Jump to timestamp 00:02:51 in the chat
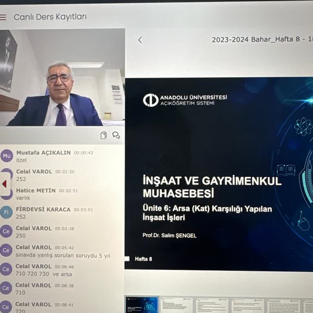 click(x=68, y=191)
